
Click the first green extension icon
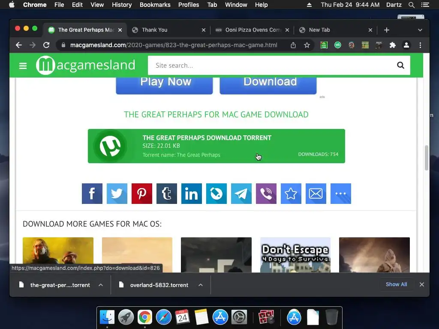324,45
